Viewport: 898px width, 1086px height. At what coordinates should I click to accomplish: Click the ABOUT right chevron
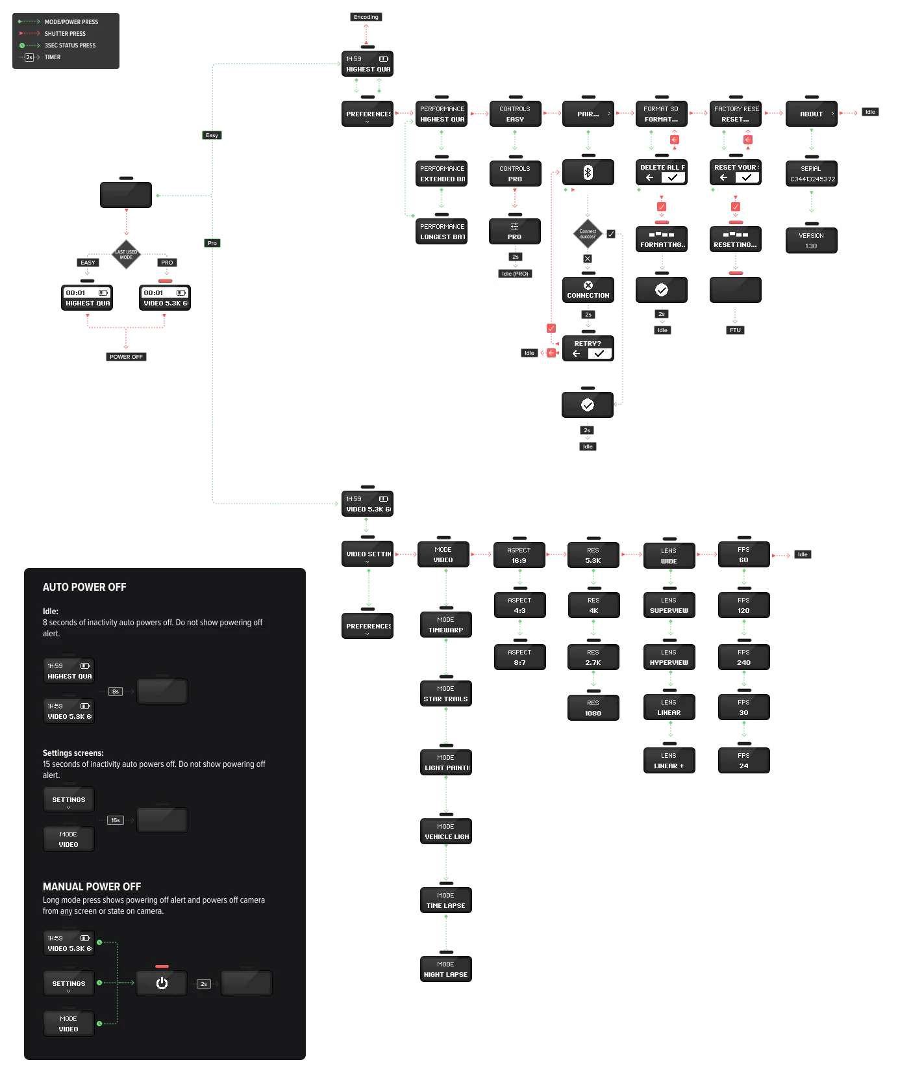832,114
